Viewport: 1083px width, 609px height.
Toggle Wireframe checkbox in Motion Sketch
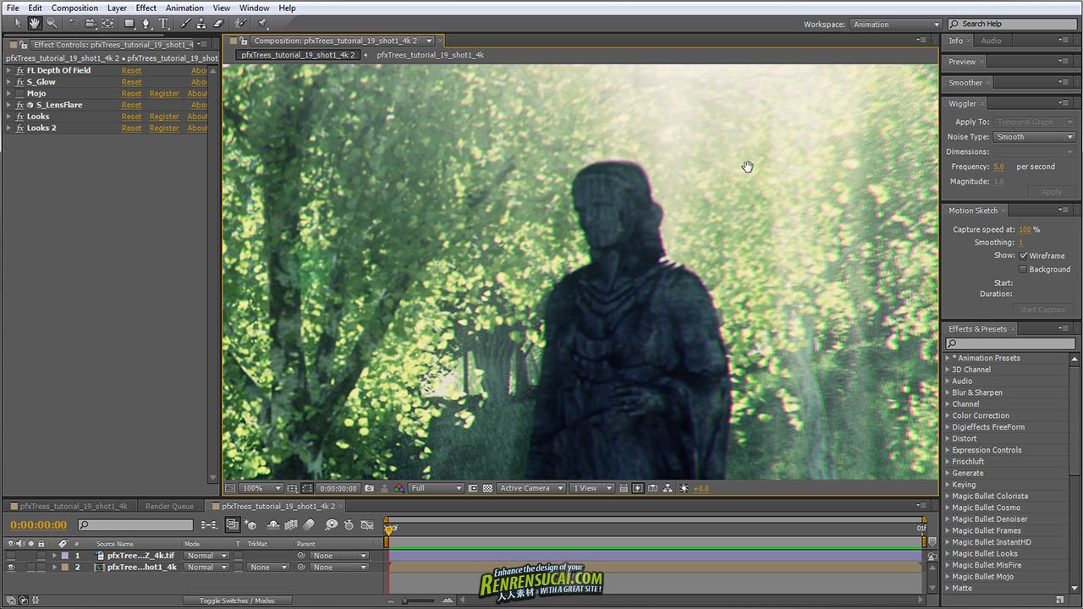click(x=1024, y=255)
